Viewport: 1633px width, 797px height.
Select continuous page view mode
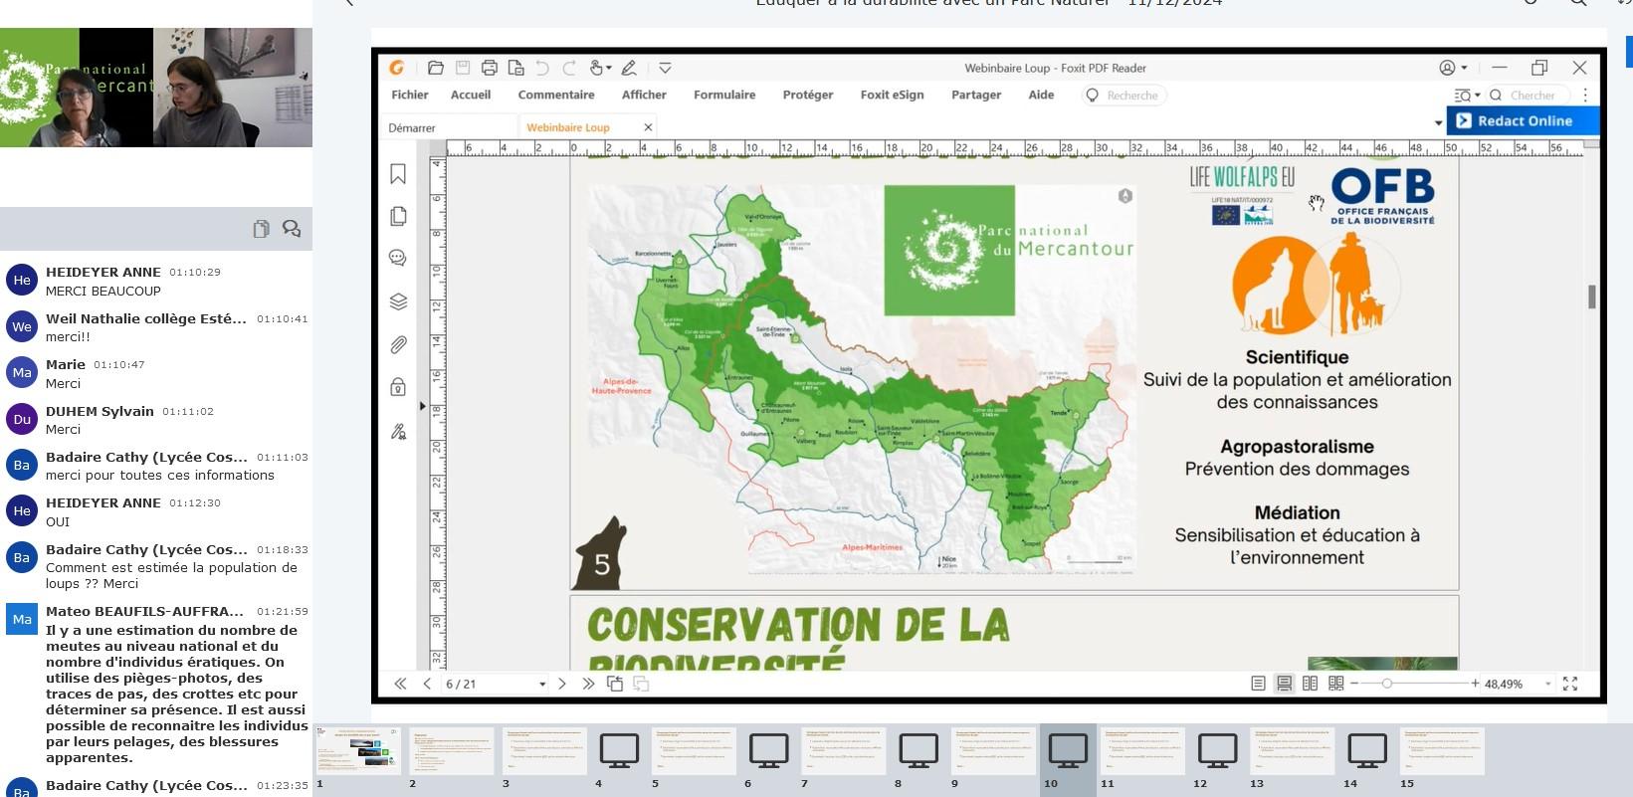point(1285,684)
